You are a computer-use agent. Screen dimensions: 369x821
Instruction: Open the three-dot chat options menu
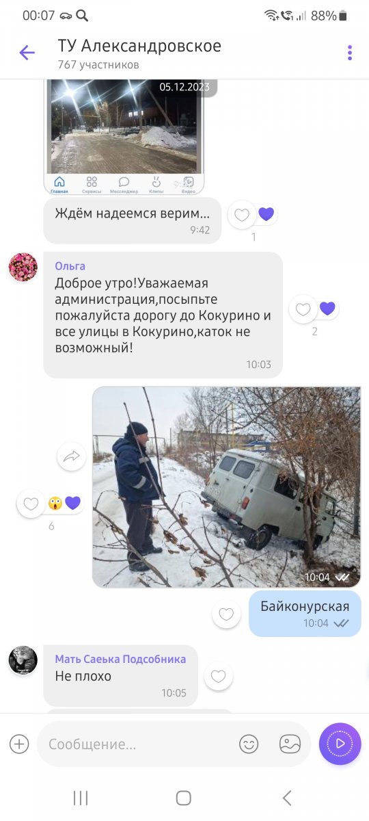tap(349, 53)
